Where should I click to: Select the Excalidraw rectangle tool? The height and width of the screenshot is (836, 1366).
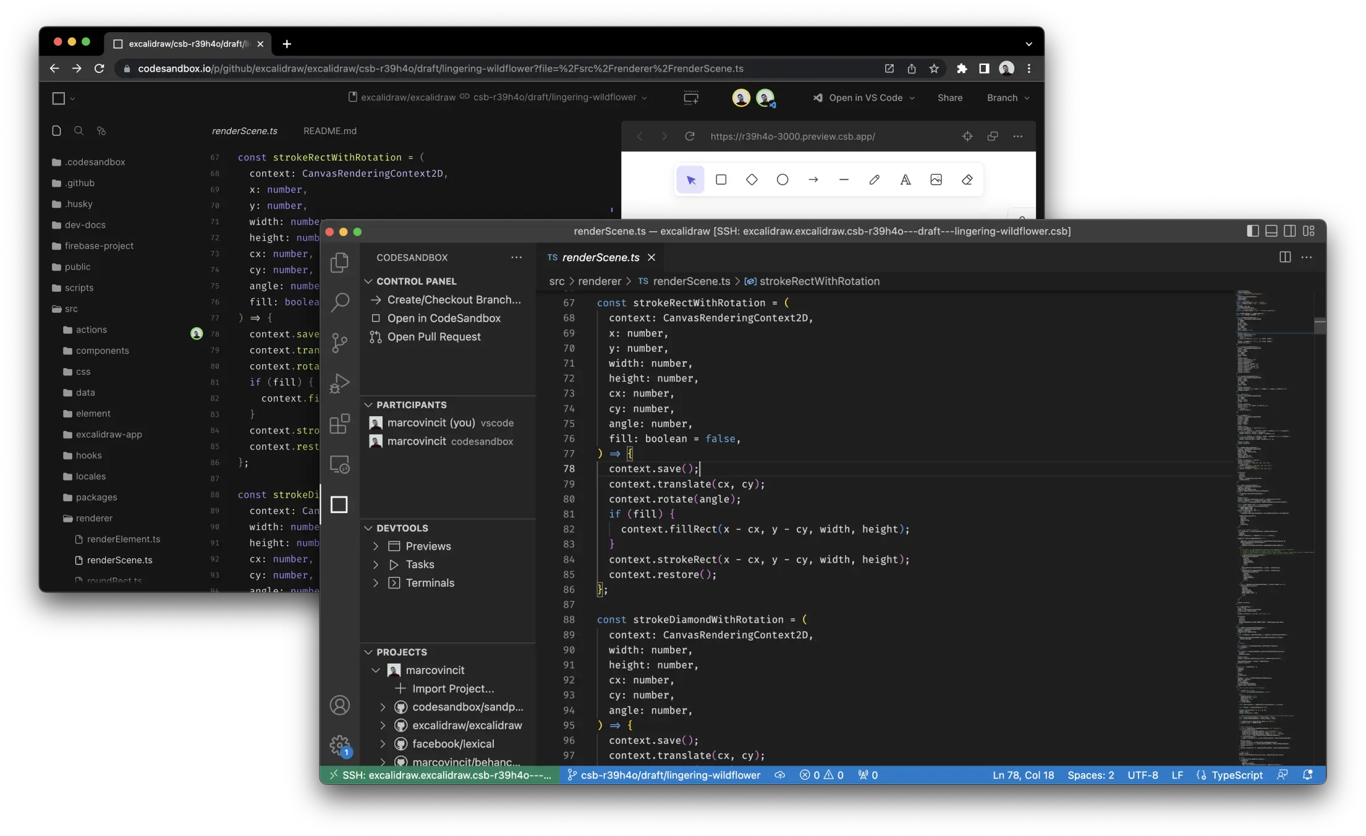point(721,180)
